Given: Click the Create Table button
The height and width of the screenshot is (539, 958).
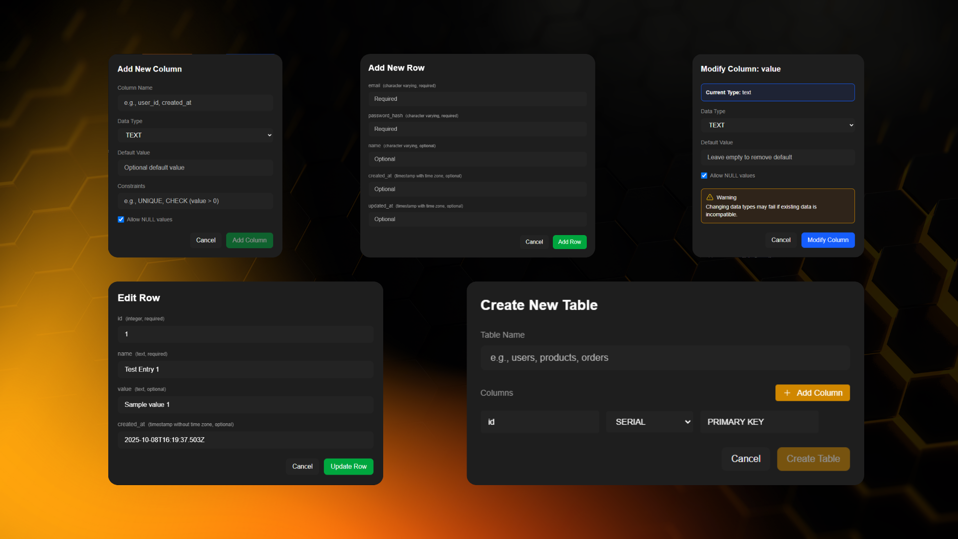Looking at the screenshot, I should 813,459.
